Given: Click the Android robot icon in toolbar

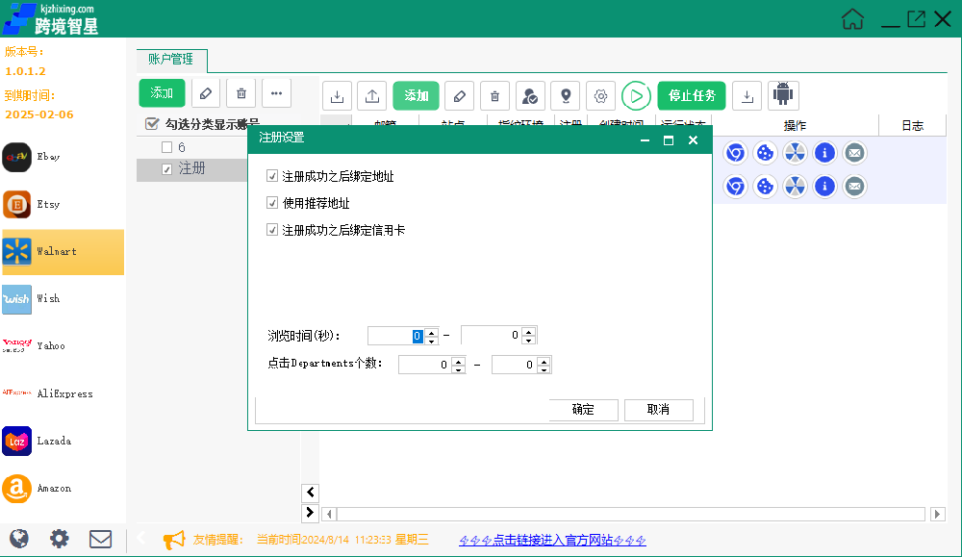Looking at the screenshot, I should point(783,95).
